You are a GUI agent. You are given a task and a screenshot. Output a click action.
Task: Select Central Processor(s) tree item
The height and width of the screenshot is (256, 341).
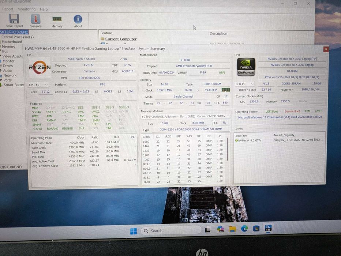(18, 37)
